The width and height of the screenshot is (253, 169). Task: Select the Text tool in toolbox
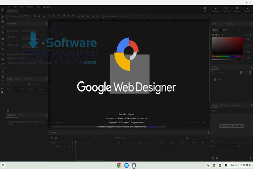click(x=2, y=49)
